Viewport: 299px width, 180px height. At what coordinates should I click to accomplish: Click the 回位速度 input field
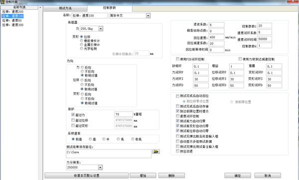coord(216,37)
